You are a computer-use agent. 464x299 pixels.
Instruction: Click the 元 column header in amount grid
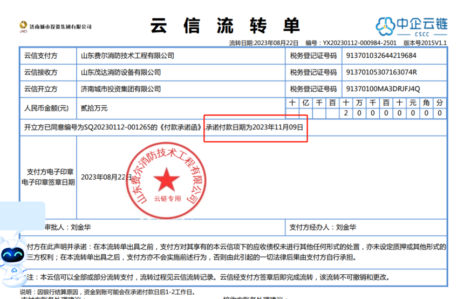pos(413,103)
